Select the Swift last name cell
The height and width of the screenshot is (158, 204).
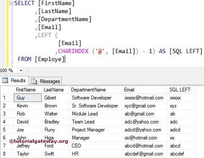click(55, 154)
